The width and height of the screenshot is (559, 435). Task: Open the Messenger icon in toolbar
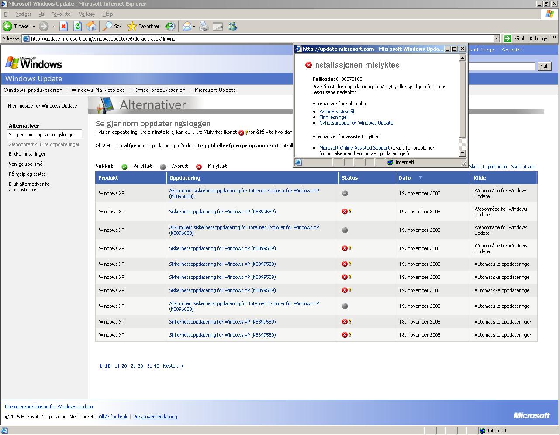coord(232,26)
